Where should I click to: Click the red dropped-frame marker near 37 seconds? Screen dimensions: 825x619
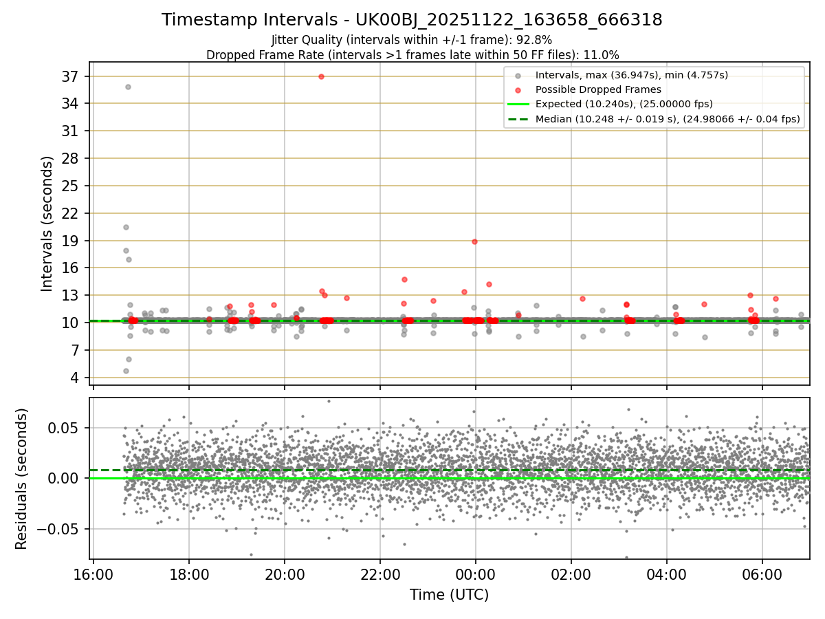click(321, 76)
